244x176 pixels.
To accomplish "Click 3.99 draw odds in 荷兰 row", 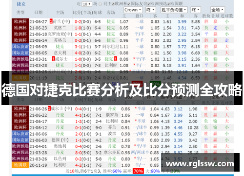I will pos(182,21).
